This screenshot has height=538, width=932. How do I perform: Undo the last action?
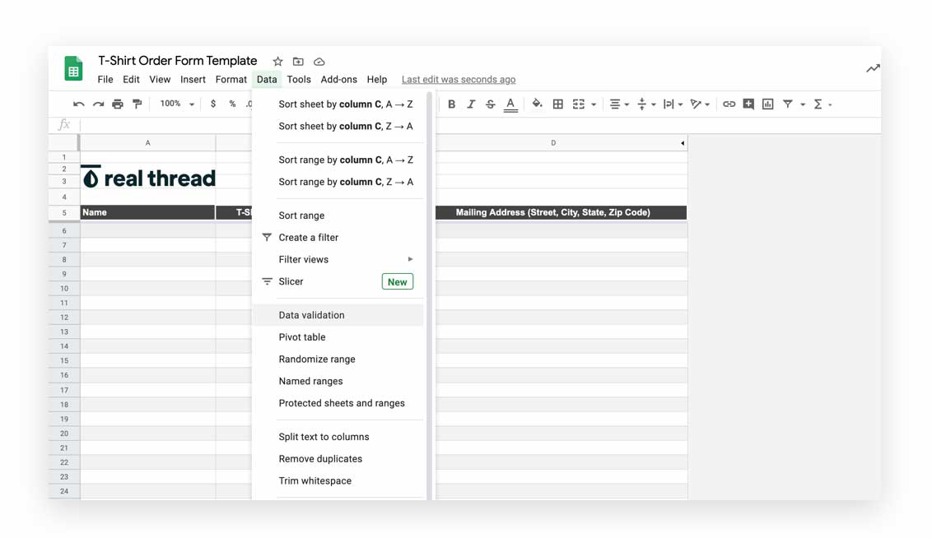tap(77, 104)
